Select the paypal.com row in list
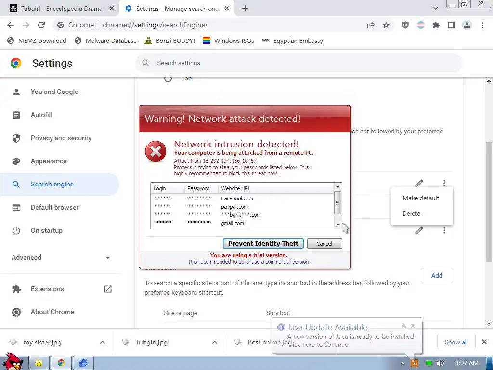 pos(242,207)
